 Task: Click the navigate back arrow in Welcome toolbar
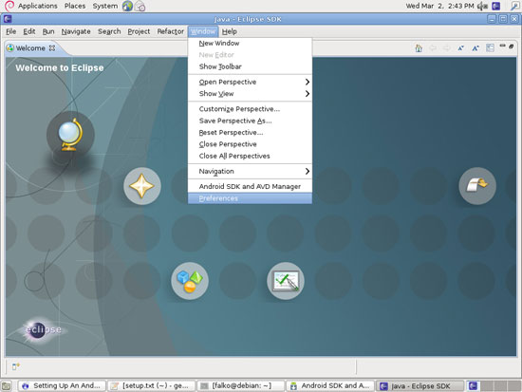pyautogui.click(x=433, y=48)
